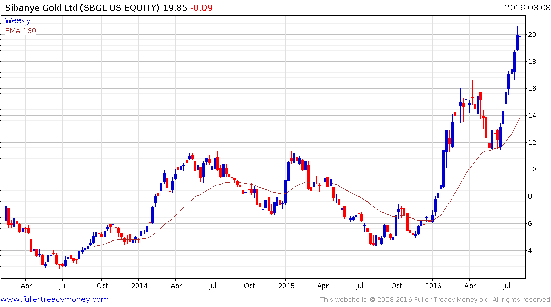Open the www.fullertreacymoney.com link

[x=54, y=299]
